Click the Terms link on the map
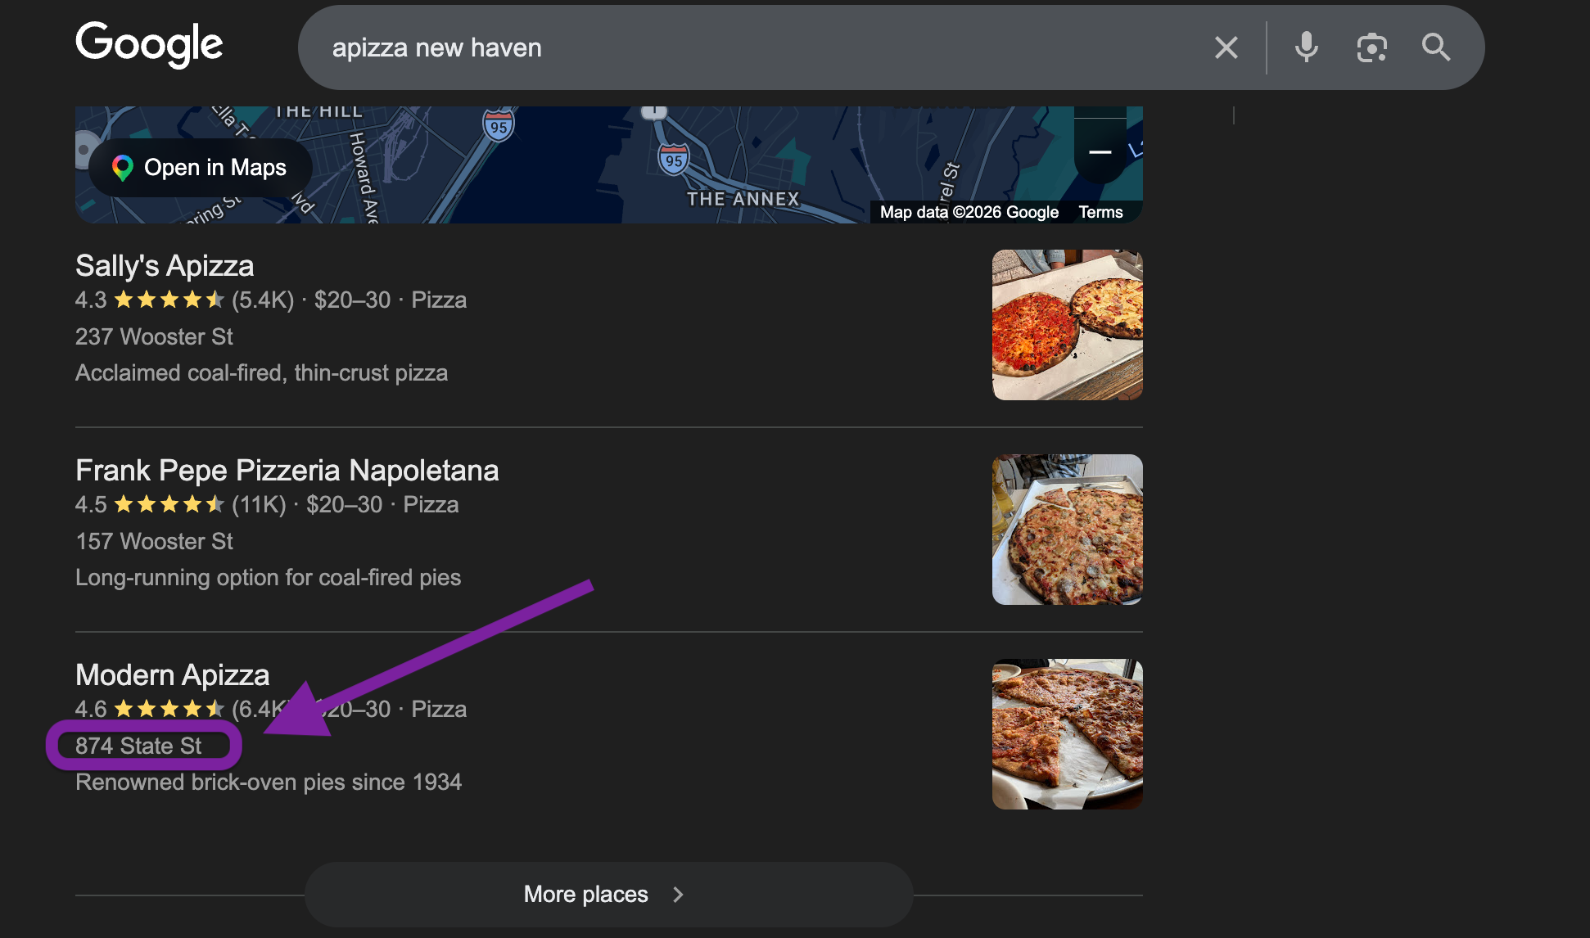The image size is (1590, 938). tap(1100, 212)
